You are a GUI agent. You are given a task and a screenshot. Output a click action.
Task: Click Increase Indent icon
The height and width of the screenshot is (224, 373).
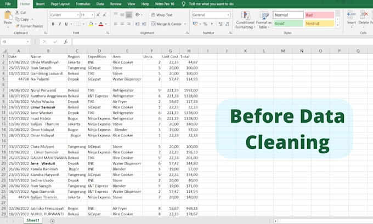coord(144,24)
